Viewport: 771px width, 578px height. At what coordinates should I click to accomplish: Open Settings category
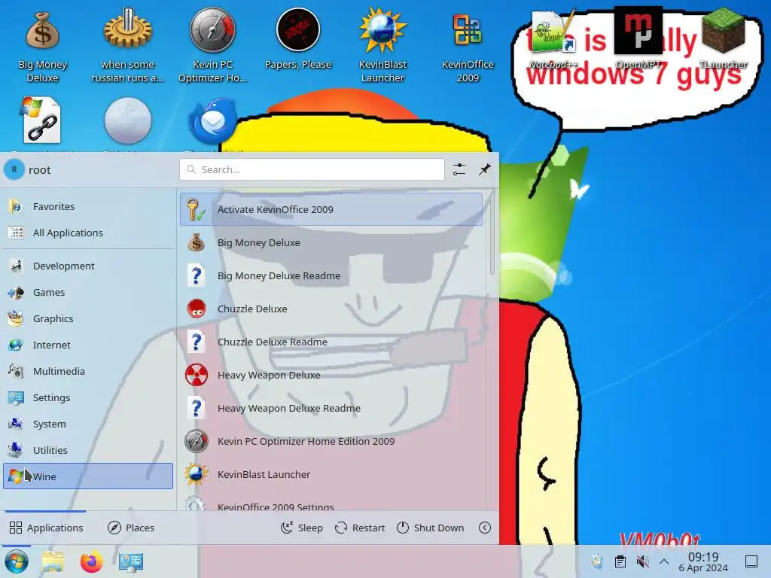[89, 397]
